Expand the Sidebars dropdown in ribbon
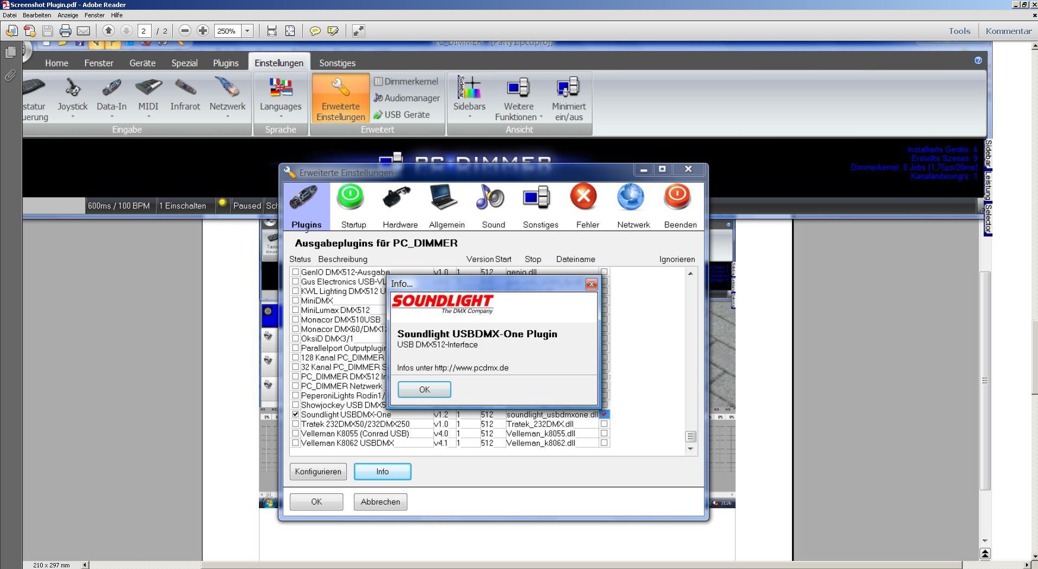 [x=469, y=116]
